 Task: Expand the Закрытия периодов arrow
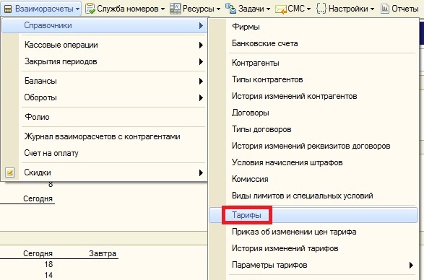tap(201, 62)
